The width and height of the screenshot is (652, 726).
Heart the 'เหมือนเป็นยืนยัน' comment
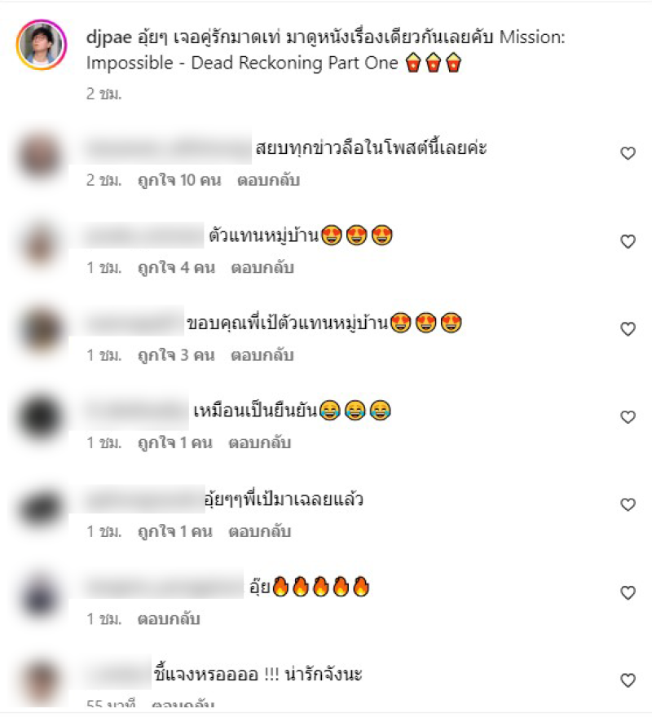(628, 417)
